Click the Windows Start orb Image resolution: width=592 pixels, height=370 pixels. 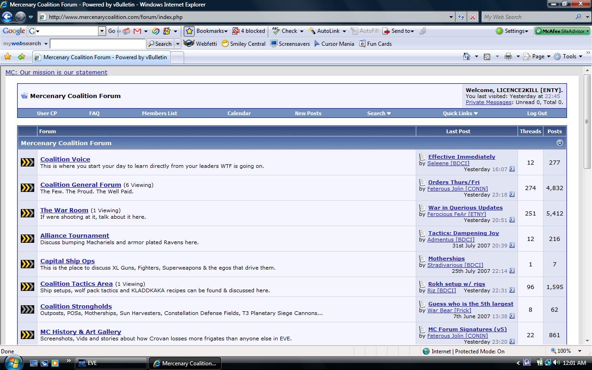click(13, 363)
